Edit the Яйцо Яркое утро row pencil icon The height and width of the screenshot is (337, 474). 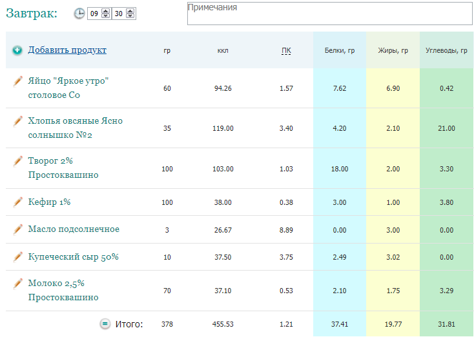17,81
